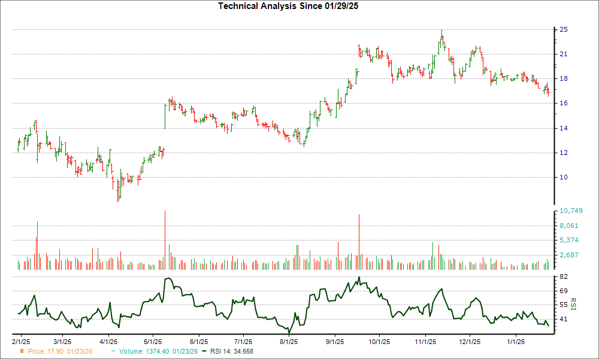Select the chart title Technical Analysis Since 01/29/25
Screen dimensions: 599x359
tap(288, 5)
